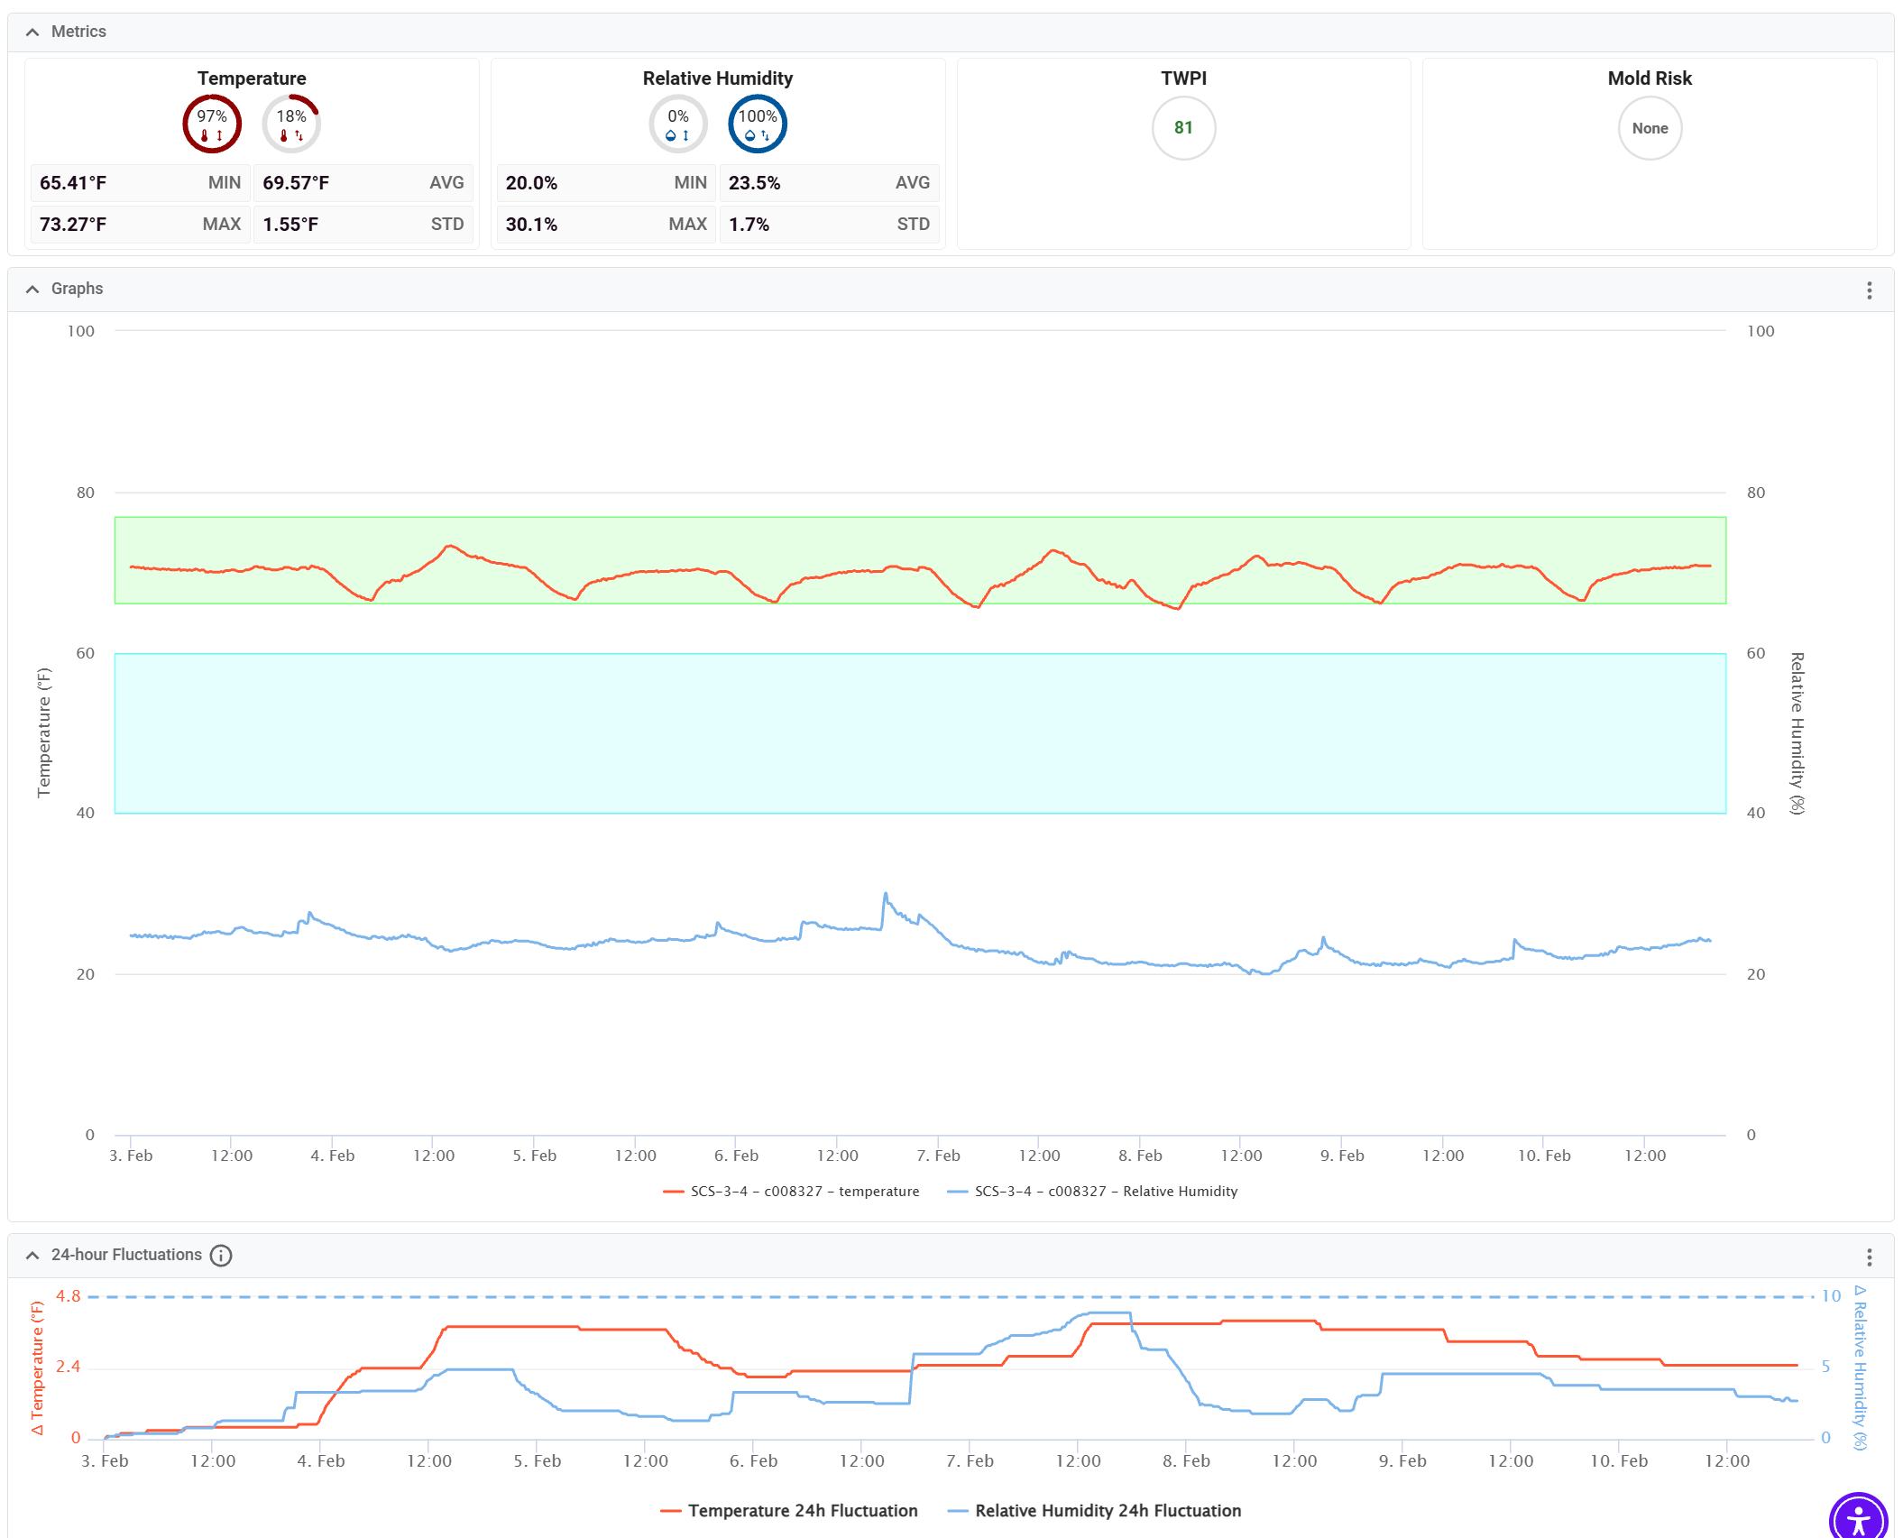
Task: Hide Relative Humidity 24h Fluctuation series
Action: tap(1107, 1511)
